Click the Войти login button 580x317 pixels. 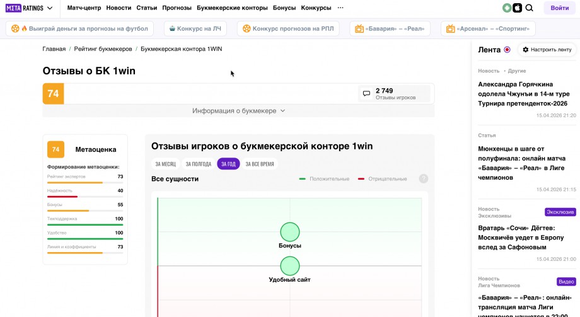click(x=559, y=8)
